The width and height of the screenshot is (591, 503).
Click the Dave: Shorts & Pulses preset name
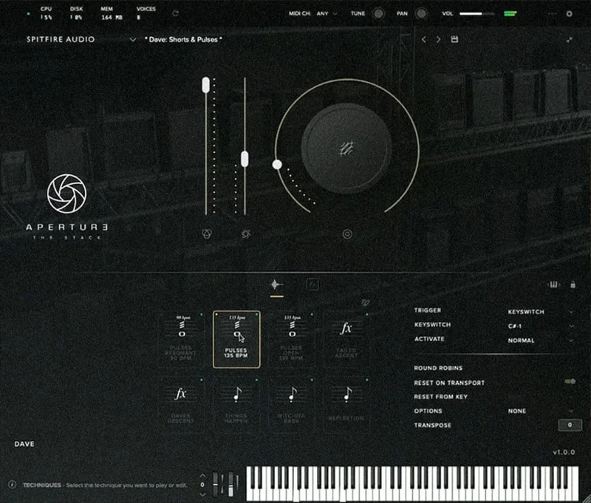click(x=183, y=40)
